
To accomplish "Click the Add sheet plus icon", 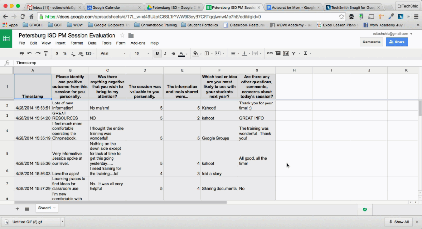I will [x=17, y=209].
